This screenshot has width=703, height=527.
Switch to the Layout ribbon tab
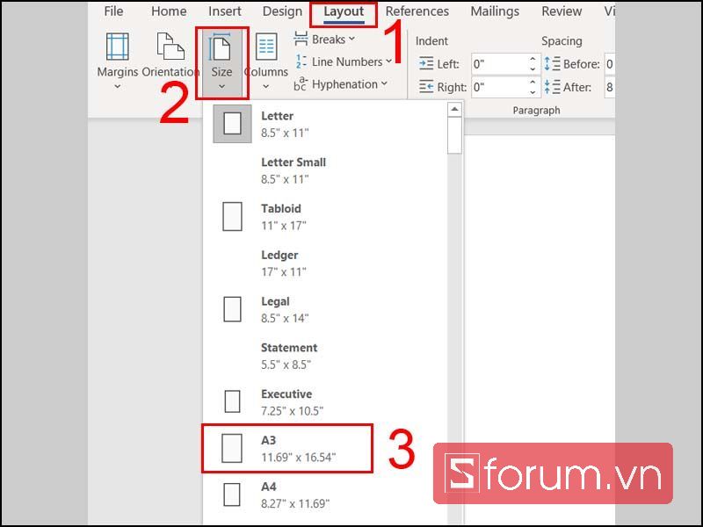344,12
